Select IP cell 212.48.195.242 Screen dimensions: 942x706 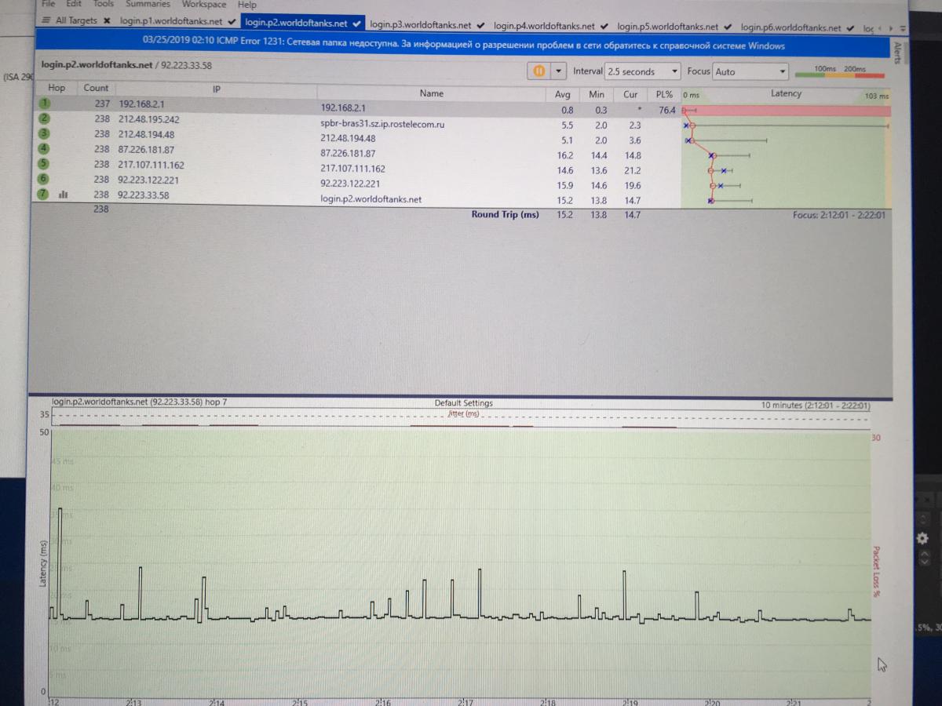point(148,119)
